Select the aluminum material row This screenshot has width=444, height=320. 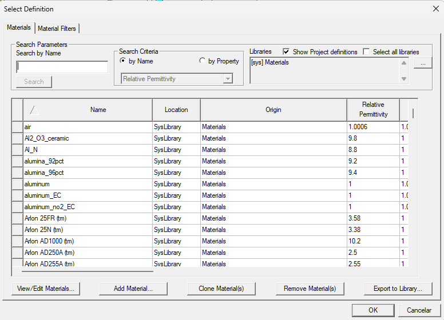(209, 184)
